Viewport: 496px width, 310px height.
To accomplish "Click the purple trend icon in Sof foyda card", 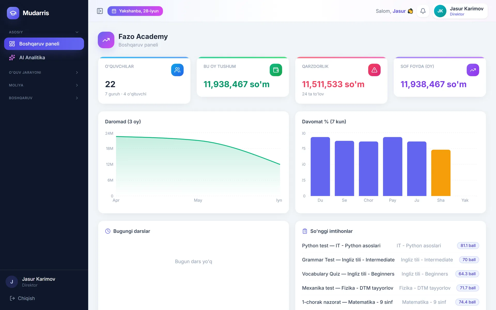I will coord(473,70).
